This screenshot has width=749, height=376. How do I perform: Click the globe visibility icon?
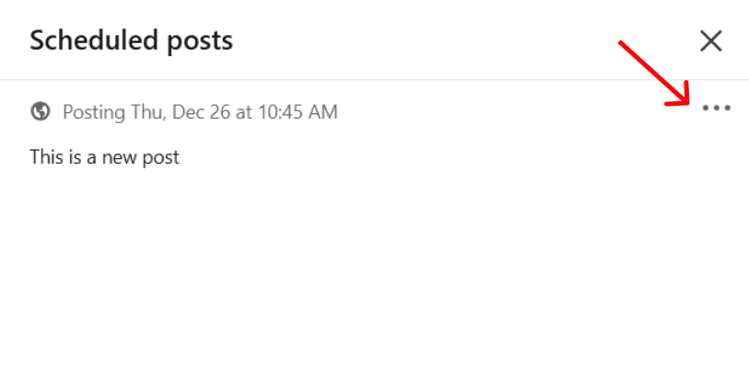click(x=41, y=111)
